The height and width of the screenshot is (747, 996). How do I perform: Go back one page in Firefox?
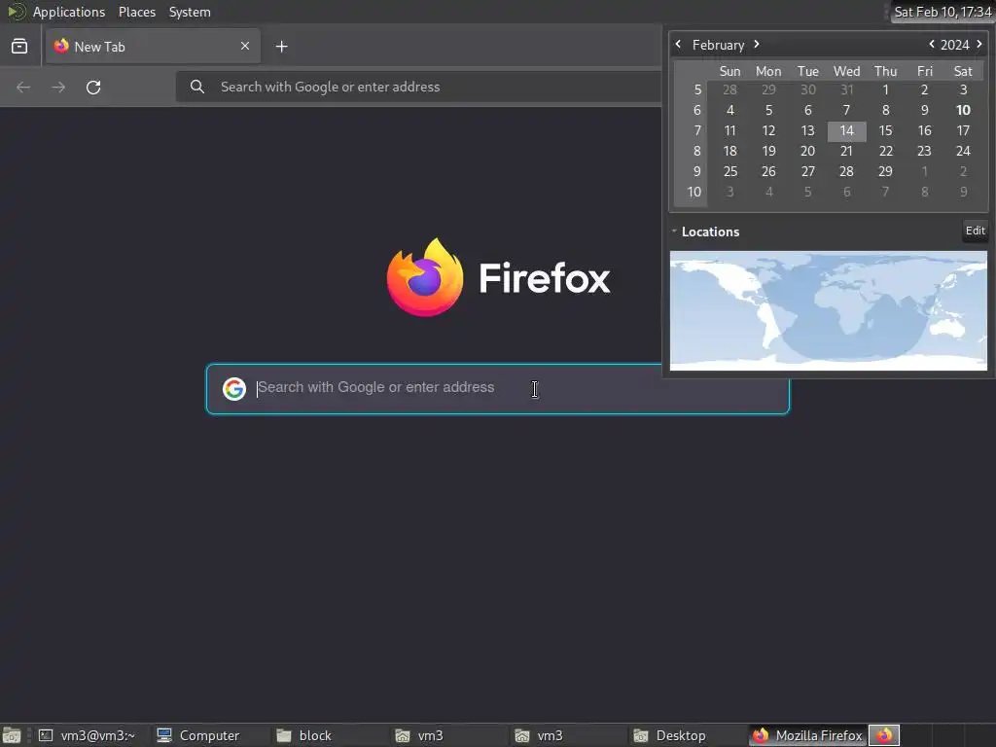[x=23, y=87]
